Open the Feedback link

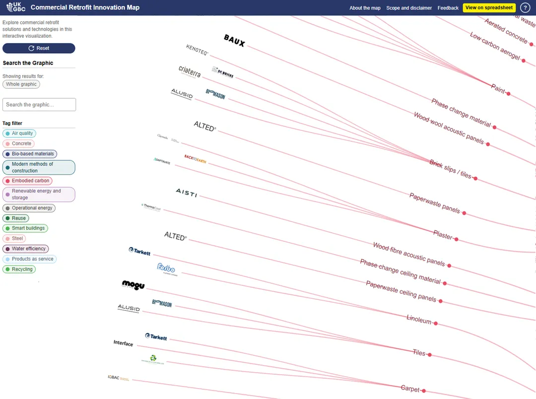[448, 8]
